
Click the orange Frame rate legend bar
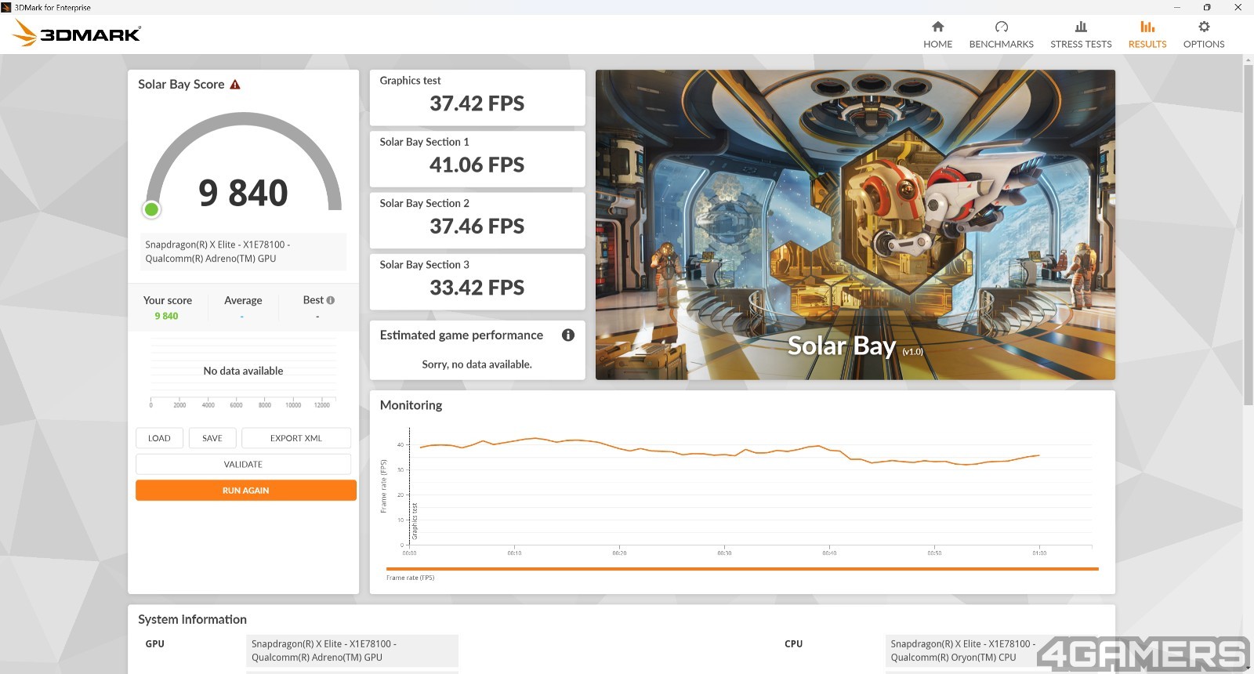click(x=742, y=569)
